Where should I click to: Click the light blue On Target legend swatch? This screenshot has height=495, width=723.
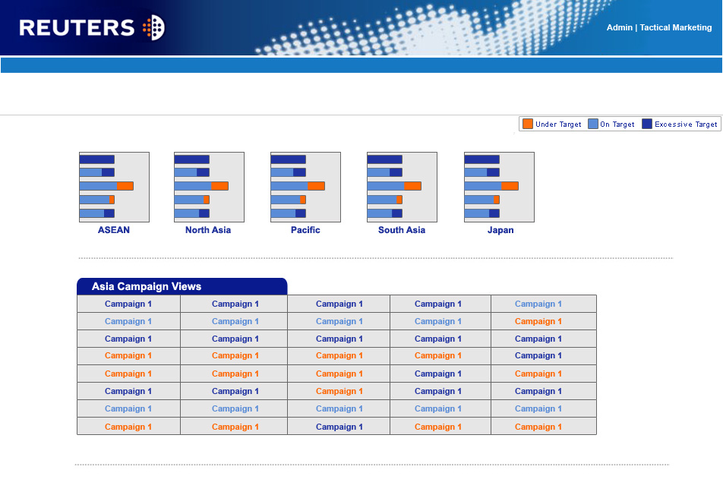[593, 124]
